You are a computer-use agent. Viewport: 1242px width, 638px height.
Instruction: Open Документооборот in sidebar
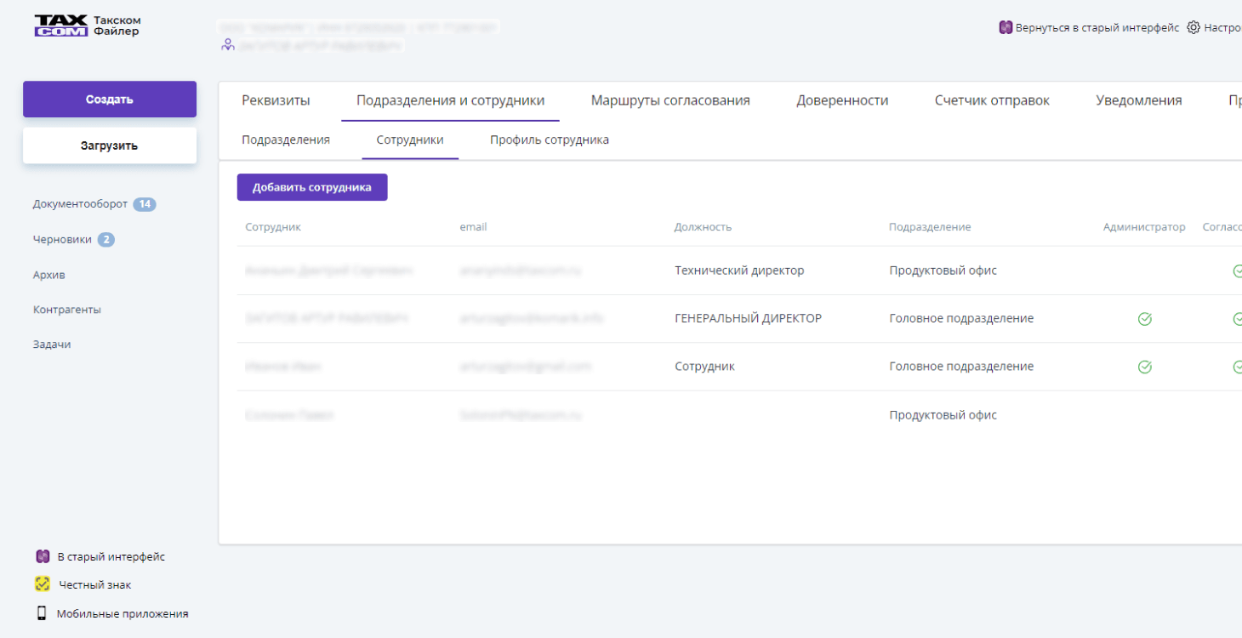click(81, 204)
